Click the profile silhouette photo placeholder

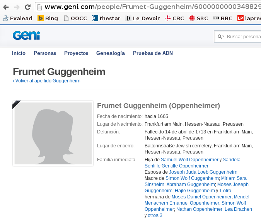coord(53,133)
